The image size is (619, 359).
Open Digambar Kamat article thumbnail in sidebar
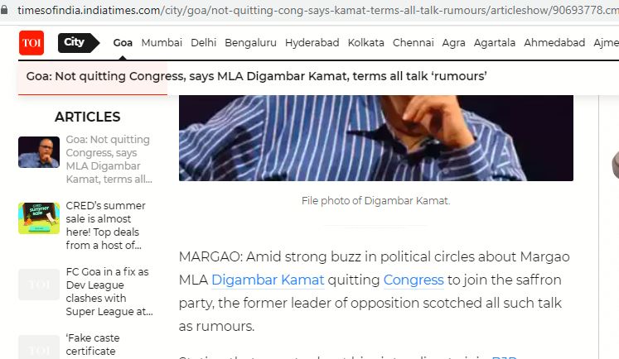tap(39, 152)
